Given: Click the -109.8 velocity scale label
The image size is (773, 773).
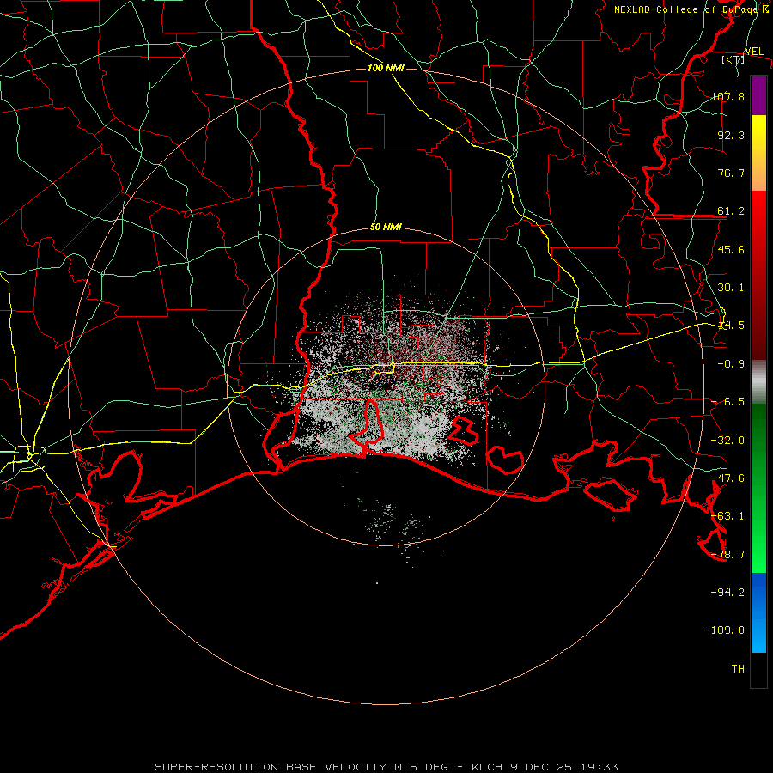Looking at the screenshot, I should click(724, 630).
